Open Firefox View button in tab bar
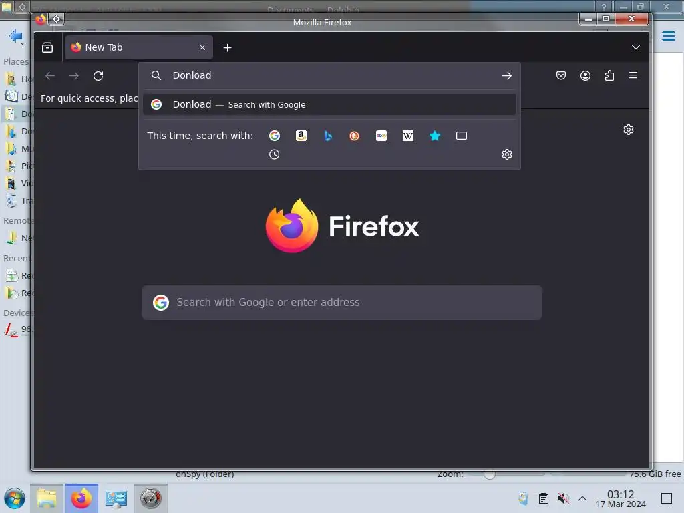The width and height of the screenshot is (684, 513). coord(47,47)
